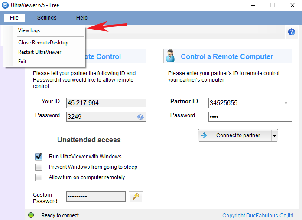The width and height of the screenshot is (302, 220).
Task: Enable Prevent Windows from going to sleep
Action: coord(39,167)
